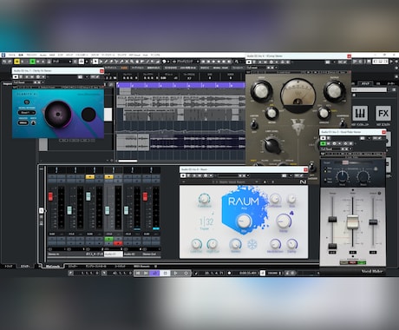Click the black circle in Clarity Vx
The image size is (399, 330).
click(x=88, y=115)
